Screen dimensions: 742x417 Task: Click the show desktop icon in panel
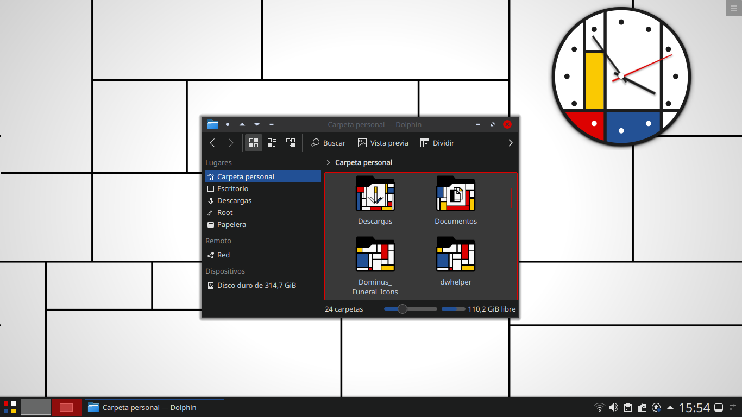[718, 407]
